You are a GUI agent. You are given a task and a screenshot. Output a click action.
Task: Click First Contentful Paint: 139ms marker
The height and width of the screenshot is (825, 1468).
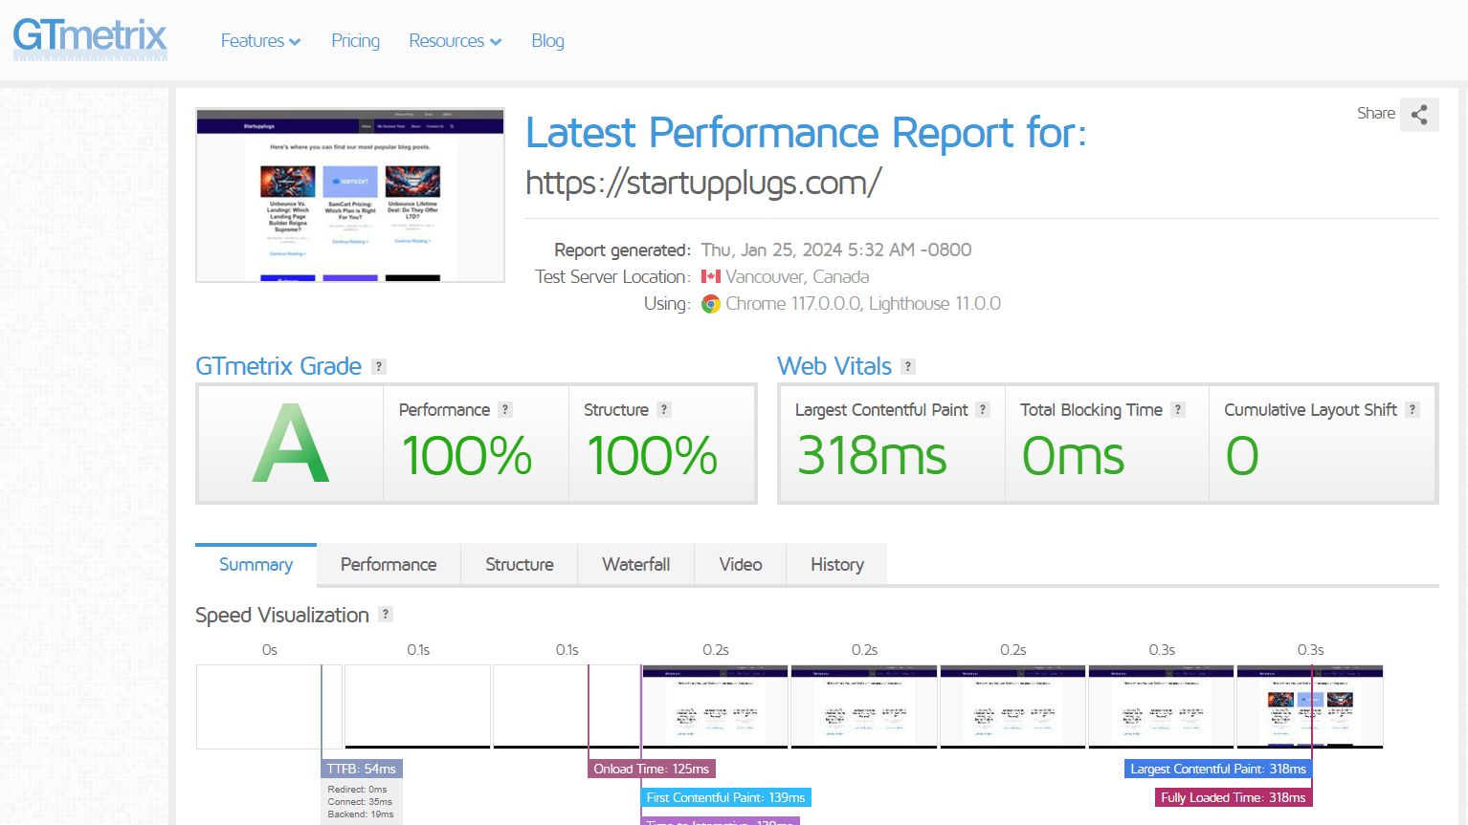pos(726,797)
